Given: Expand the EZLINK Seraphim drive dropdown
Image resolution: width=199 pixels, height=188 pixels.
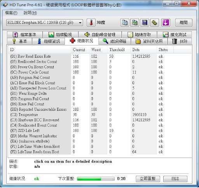Looking at the screenshot, I should [44, 23].
